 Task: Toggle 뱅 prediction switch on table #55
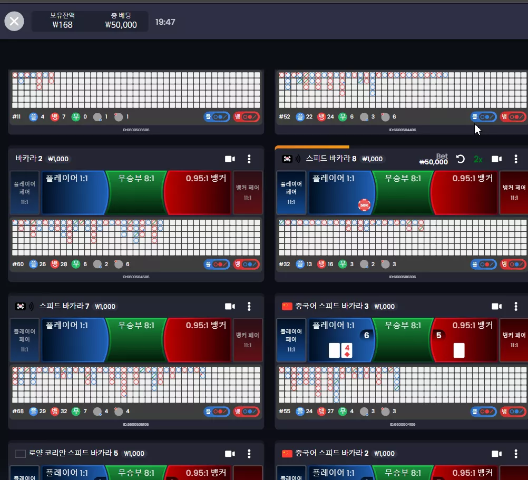(513, 412)
